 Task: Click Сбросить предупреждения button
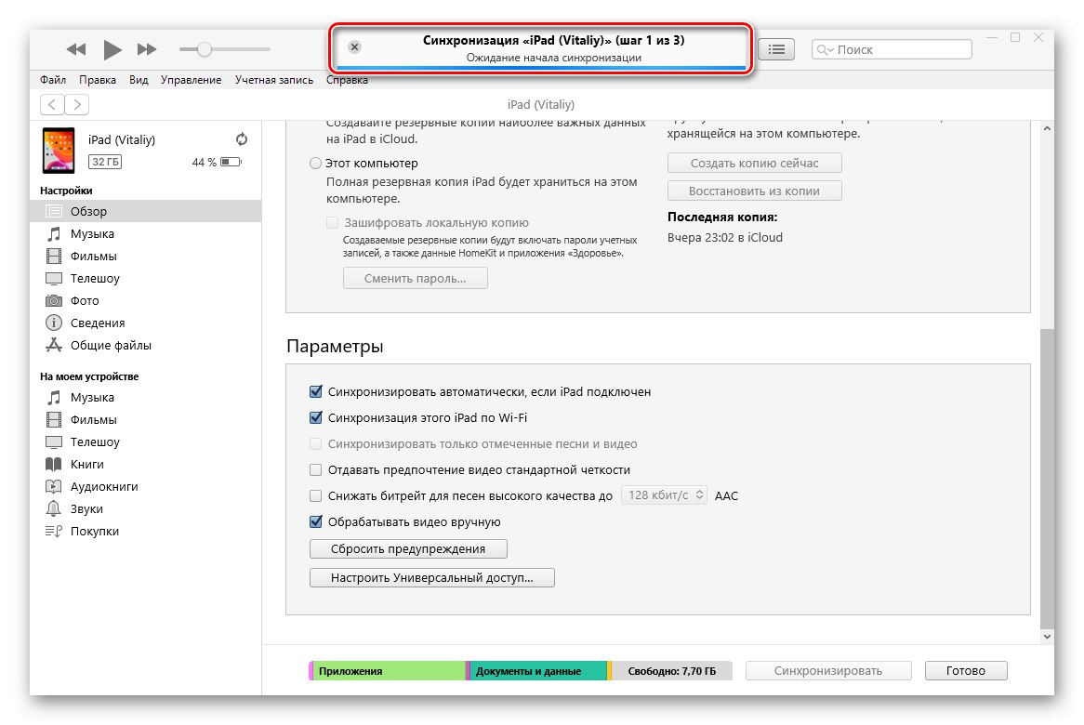(x=408, y=548)
